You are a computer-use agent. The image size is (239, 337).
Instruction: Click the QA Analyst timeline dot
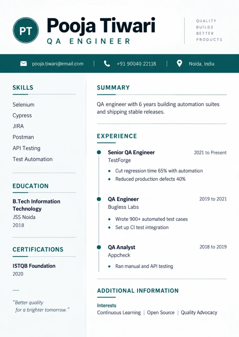click(99, 247)
